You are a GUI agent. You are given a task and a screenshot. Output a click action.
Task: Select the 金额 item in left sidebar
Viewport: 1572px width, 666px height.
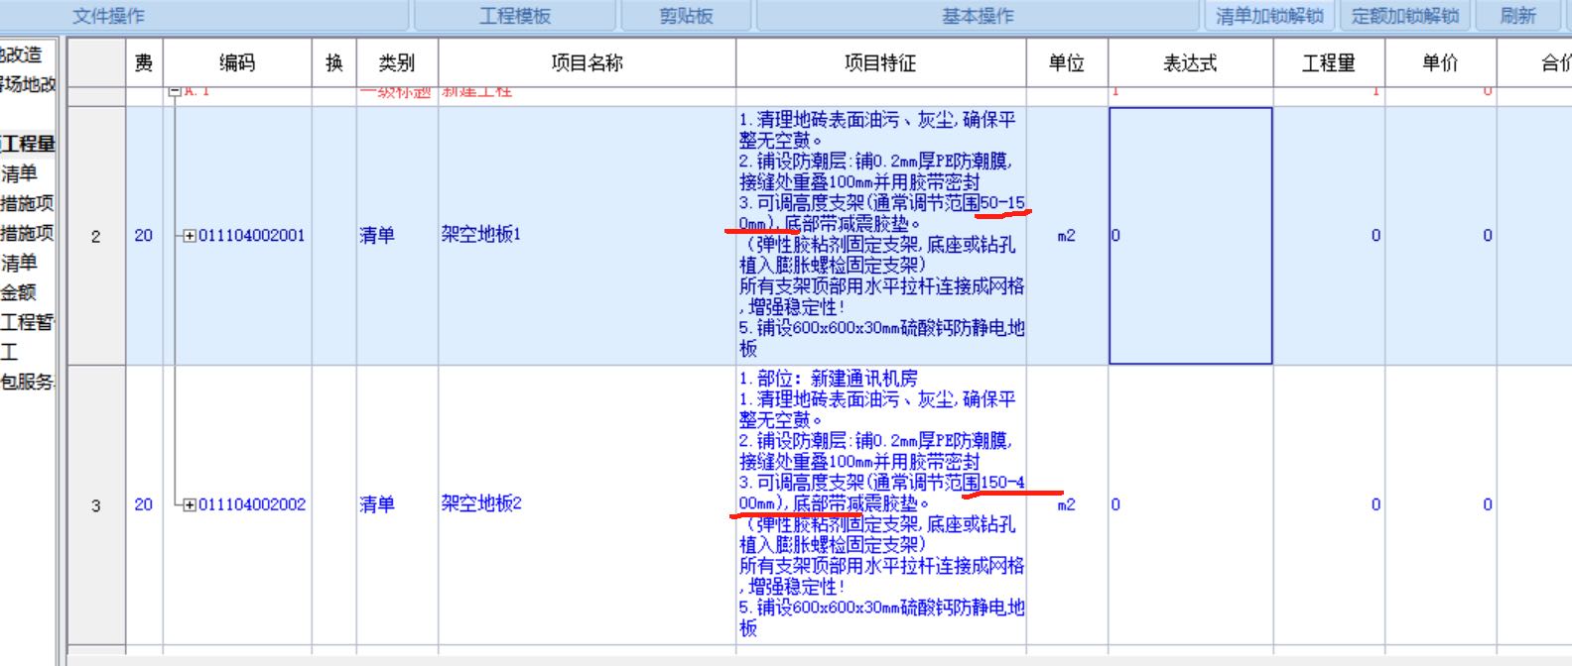pyautogui.click(x=19, y=292)
